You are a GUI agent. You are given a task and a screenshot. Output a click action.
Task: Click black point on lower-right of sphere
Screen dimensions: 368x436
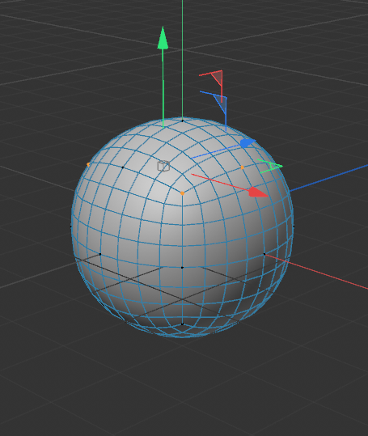[x=264, y=254]
